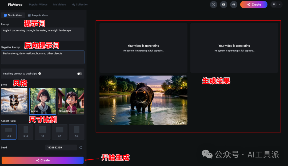Open the YouTube channel icon
Viewport: 288px width, 166px height.
[x=223, y=5]
